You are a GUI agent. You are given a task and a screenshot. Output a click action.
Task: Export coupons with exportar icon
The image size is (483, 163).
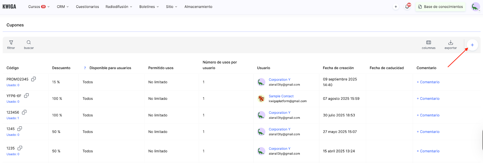point(450,43)
